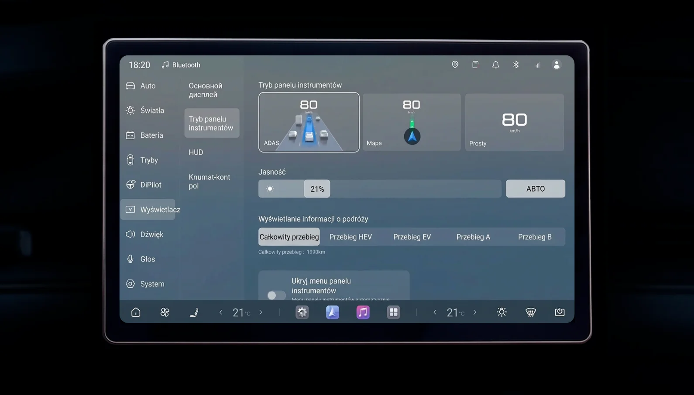The width and height of the screenshot is (694, 395).
Task: Open the apps grid icon
Action: point(393,312)
